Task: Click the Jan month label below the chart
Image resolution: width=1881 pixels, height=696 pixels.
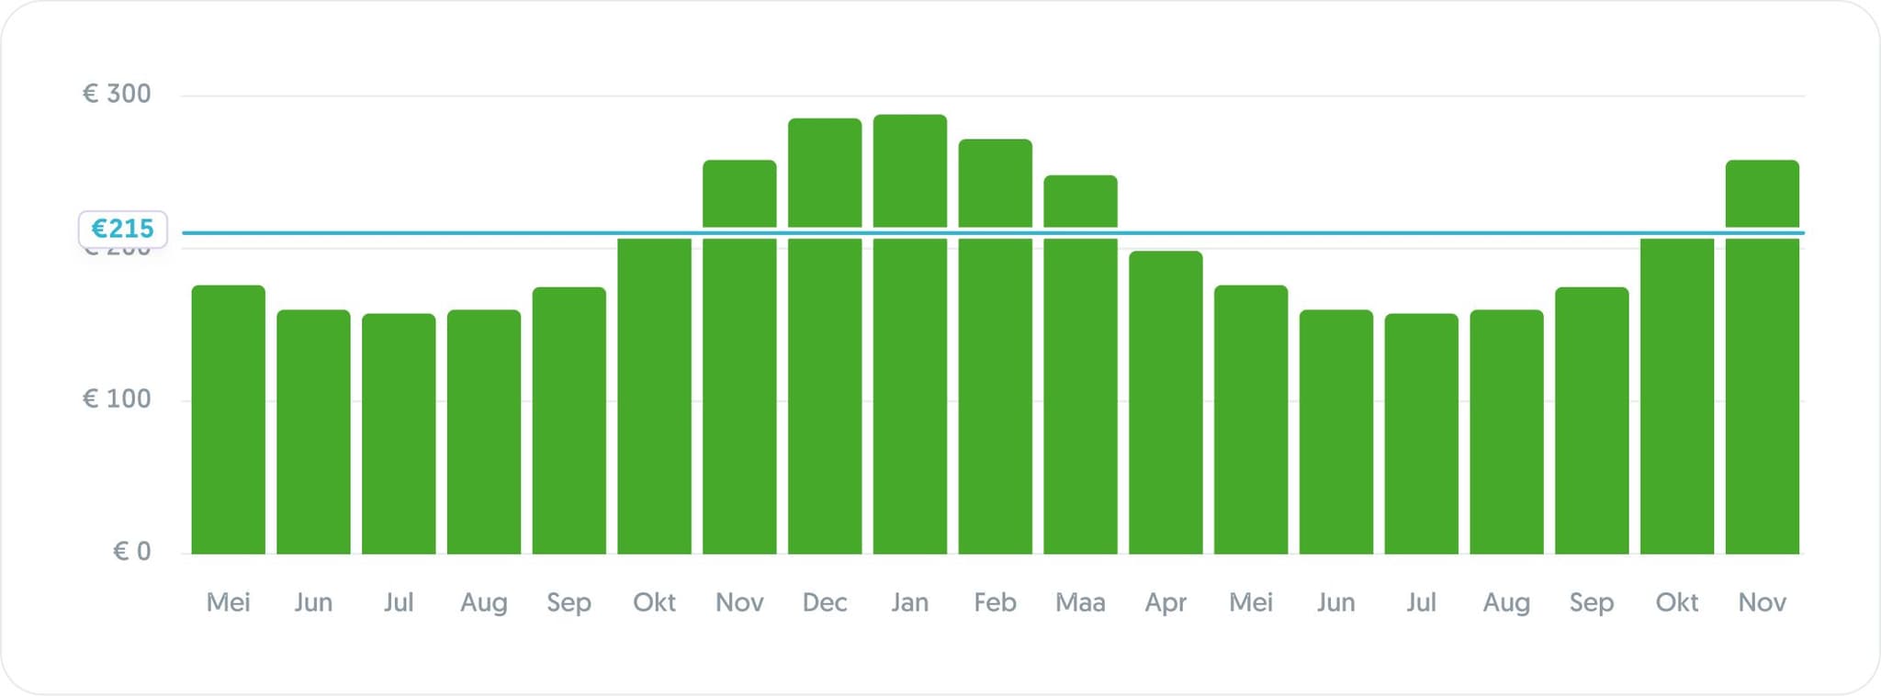Action: pos(909,602)
